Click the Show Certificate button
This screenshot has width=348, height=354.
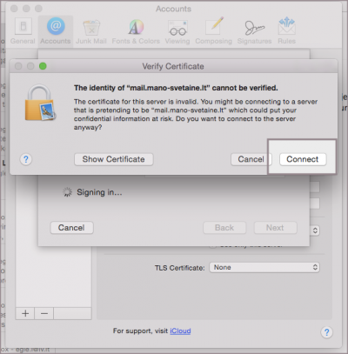(x=114, y=159)
